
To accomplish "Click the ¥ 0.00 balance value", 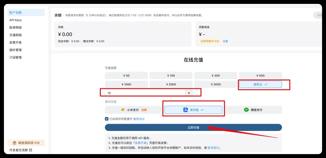I will coord(65,34).
